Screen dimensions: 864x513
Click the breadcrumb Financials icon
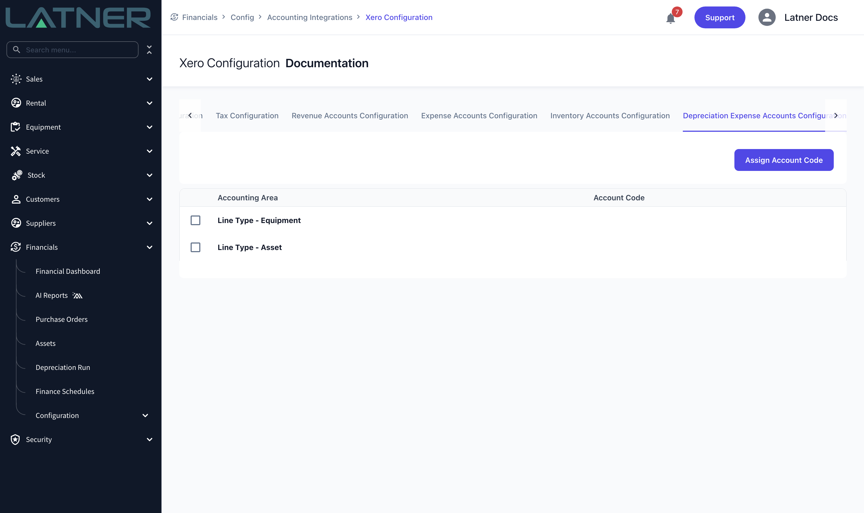pyautogui.click(x=174, y=17)
